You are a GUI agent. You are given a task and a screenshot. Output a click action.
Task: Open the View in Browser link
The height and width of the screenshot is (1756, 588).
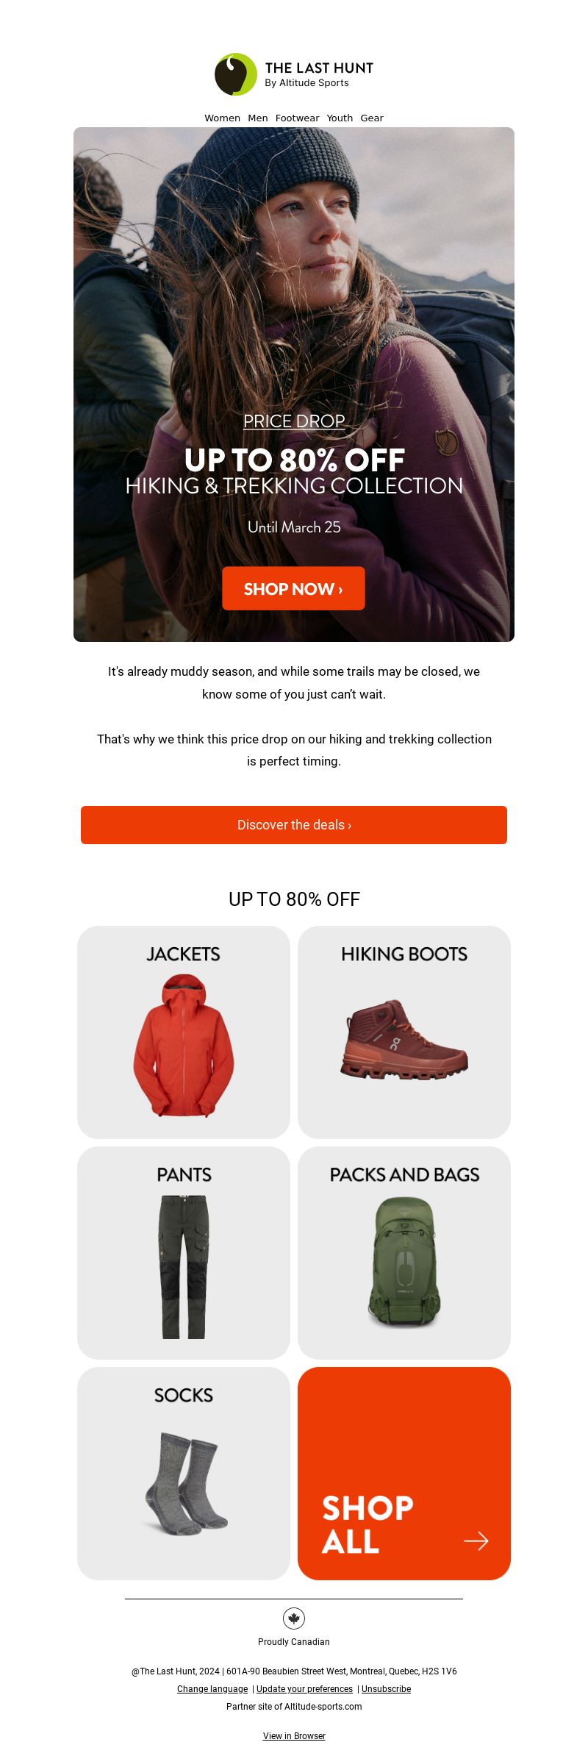tap(294, 1736)
